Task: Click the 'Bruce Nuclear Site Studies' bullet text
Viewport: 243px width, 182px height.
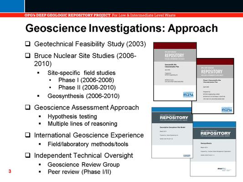Action: tap(85, 60)
